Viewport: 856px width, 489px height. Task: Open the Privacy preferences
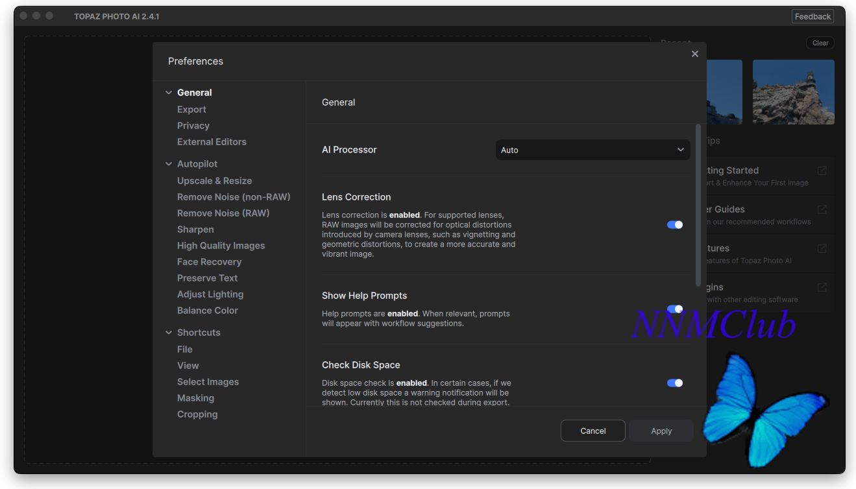[x=193, y=126]
